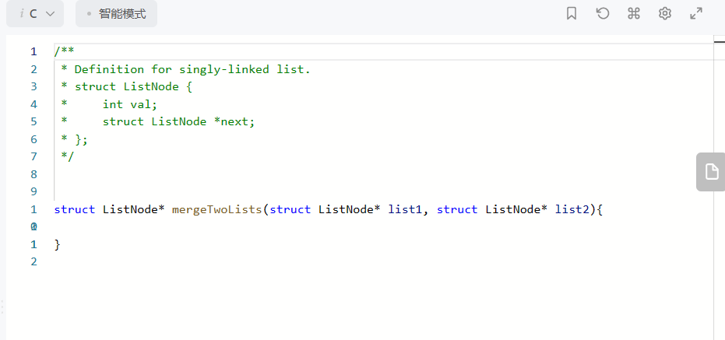The height and width of the screenshot is (340, 725).
Task: Click the 'struct ListNode *next;' comment text
Action: coord(178,122)
